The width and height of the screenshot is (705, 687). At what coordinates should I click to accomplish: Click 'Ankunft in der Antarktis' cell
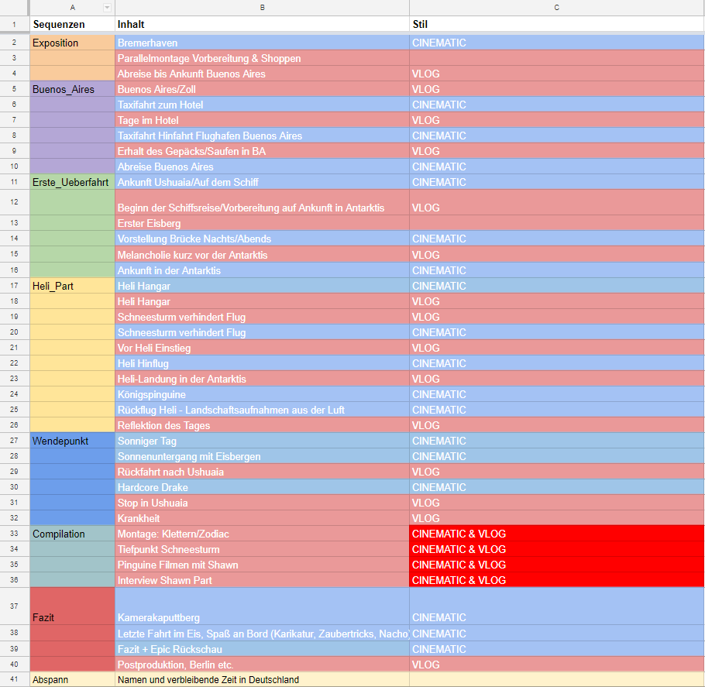tap(262, 270)
